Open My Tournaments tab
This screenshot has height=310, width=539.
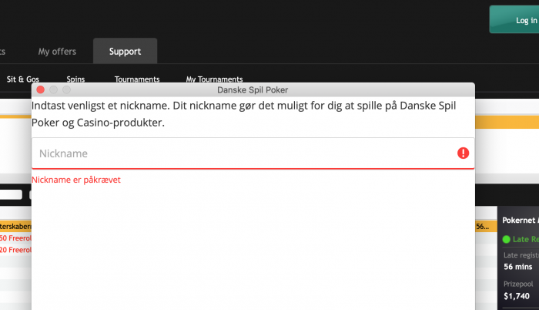tap(215, 79)
